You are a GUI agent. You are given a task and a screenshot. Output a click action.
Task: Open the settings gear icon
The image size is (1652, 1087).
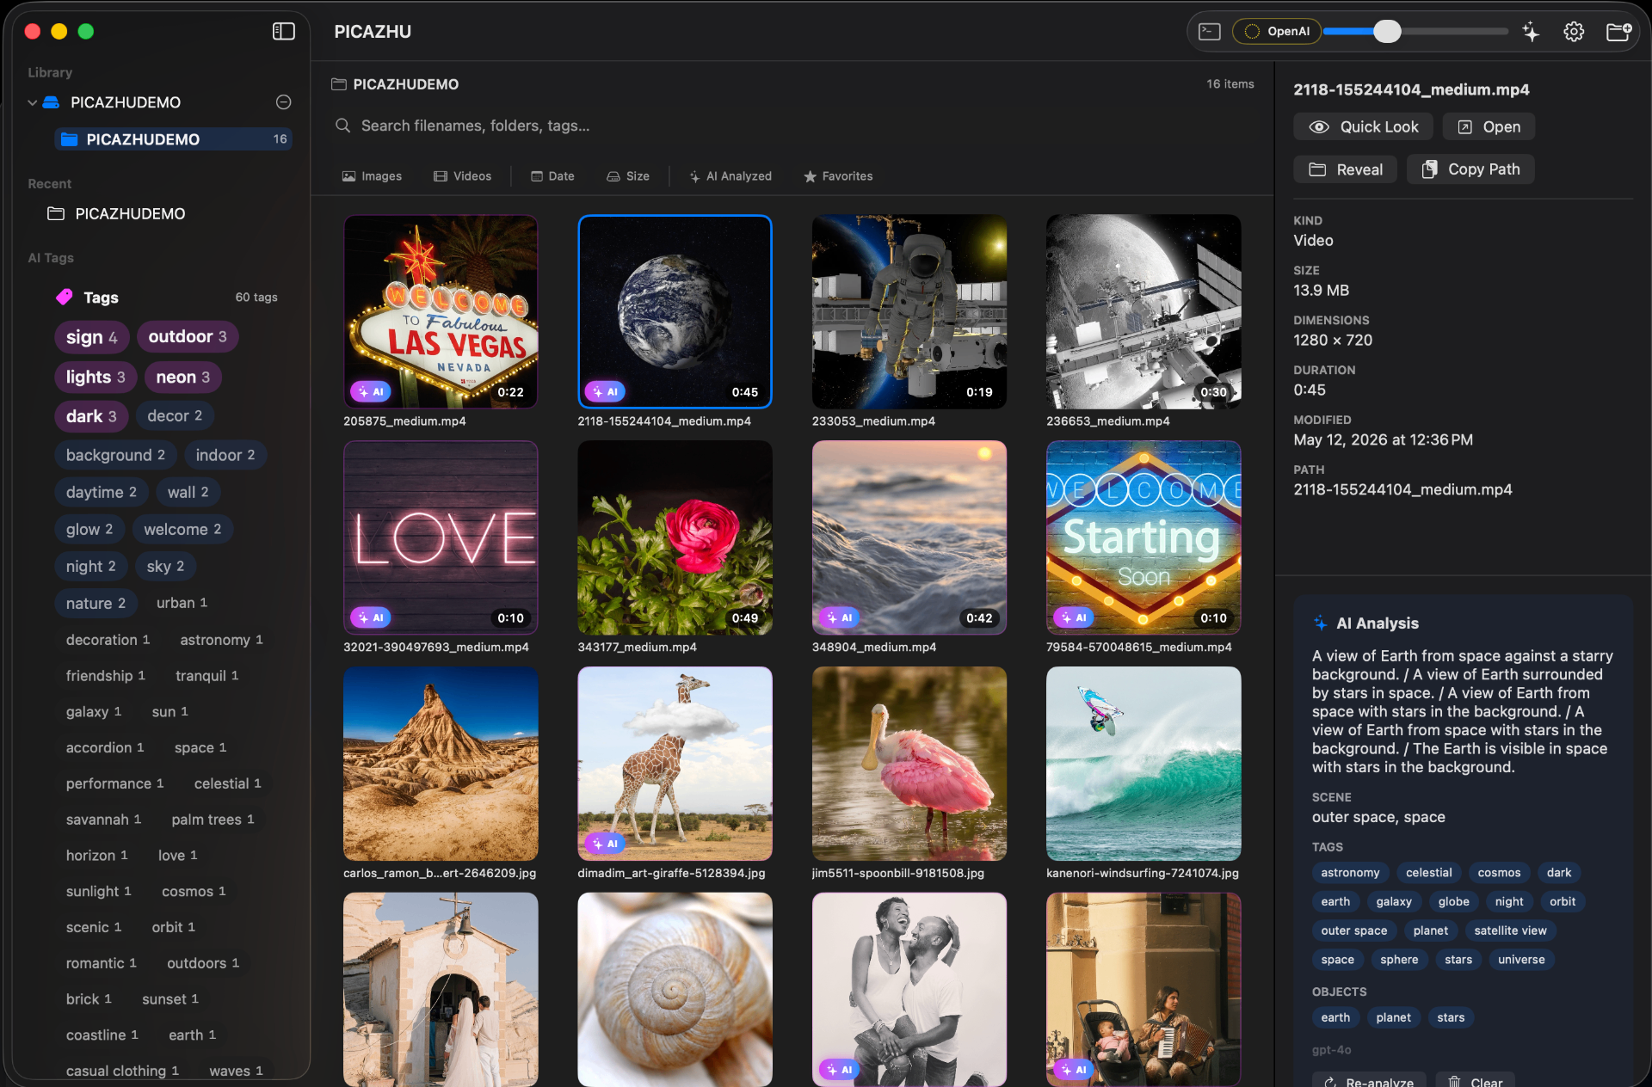(x=1574, y=32)
